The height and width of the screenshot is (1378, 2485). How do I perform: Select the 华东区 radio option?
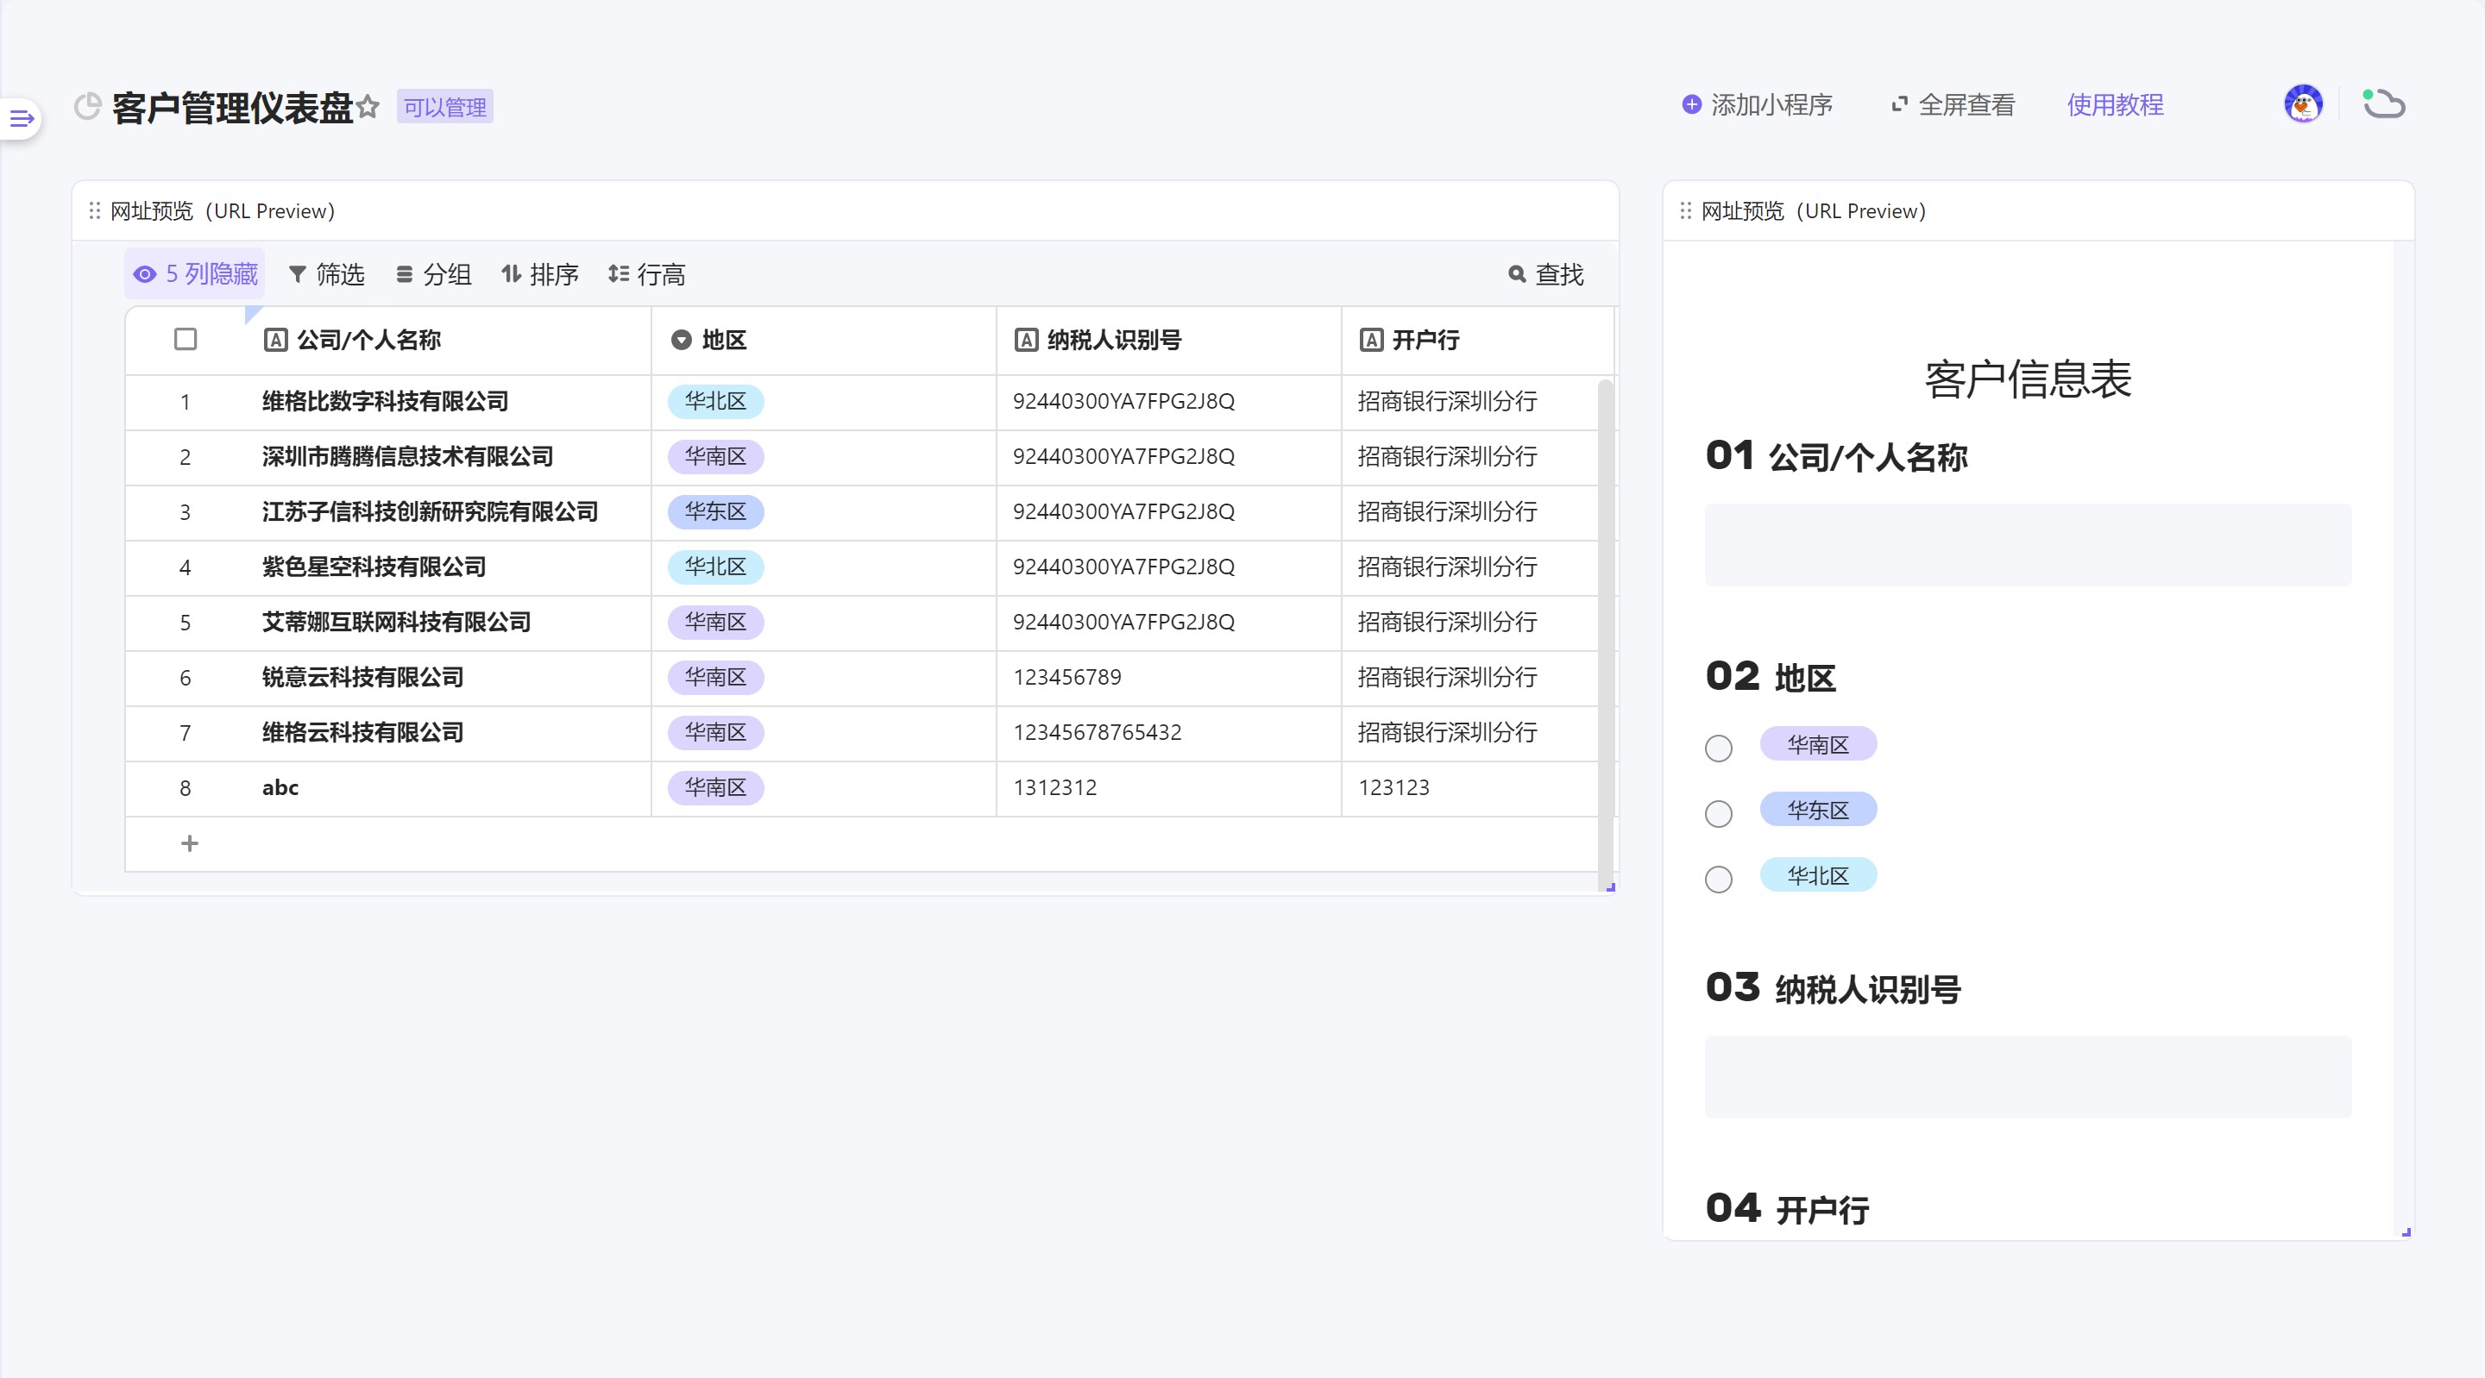tap(1718, 814)
